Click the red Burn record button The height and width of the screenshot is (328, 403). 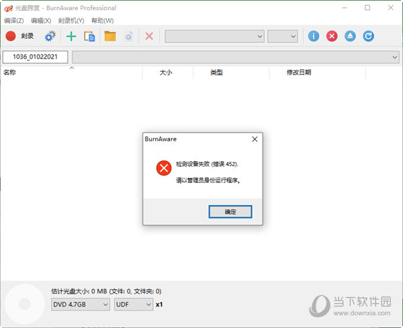(11, 36)
